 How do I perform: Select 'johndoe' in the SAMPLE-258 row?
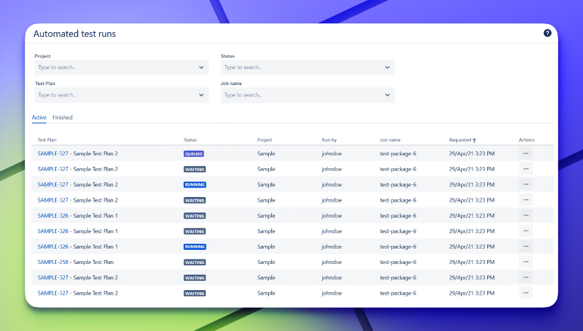click(x=332, y=262)
